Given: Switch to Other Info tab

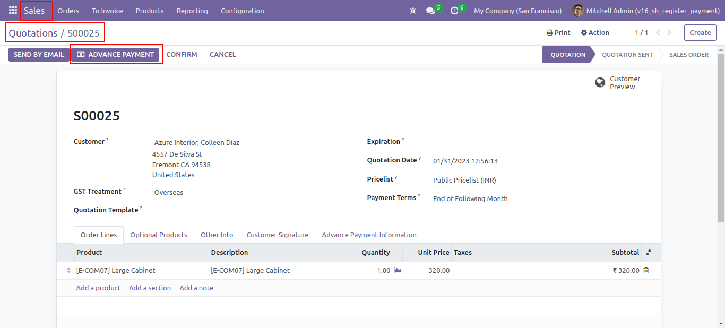Looking at the screenshot, I should pos(217,235).
